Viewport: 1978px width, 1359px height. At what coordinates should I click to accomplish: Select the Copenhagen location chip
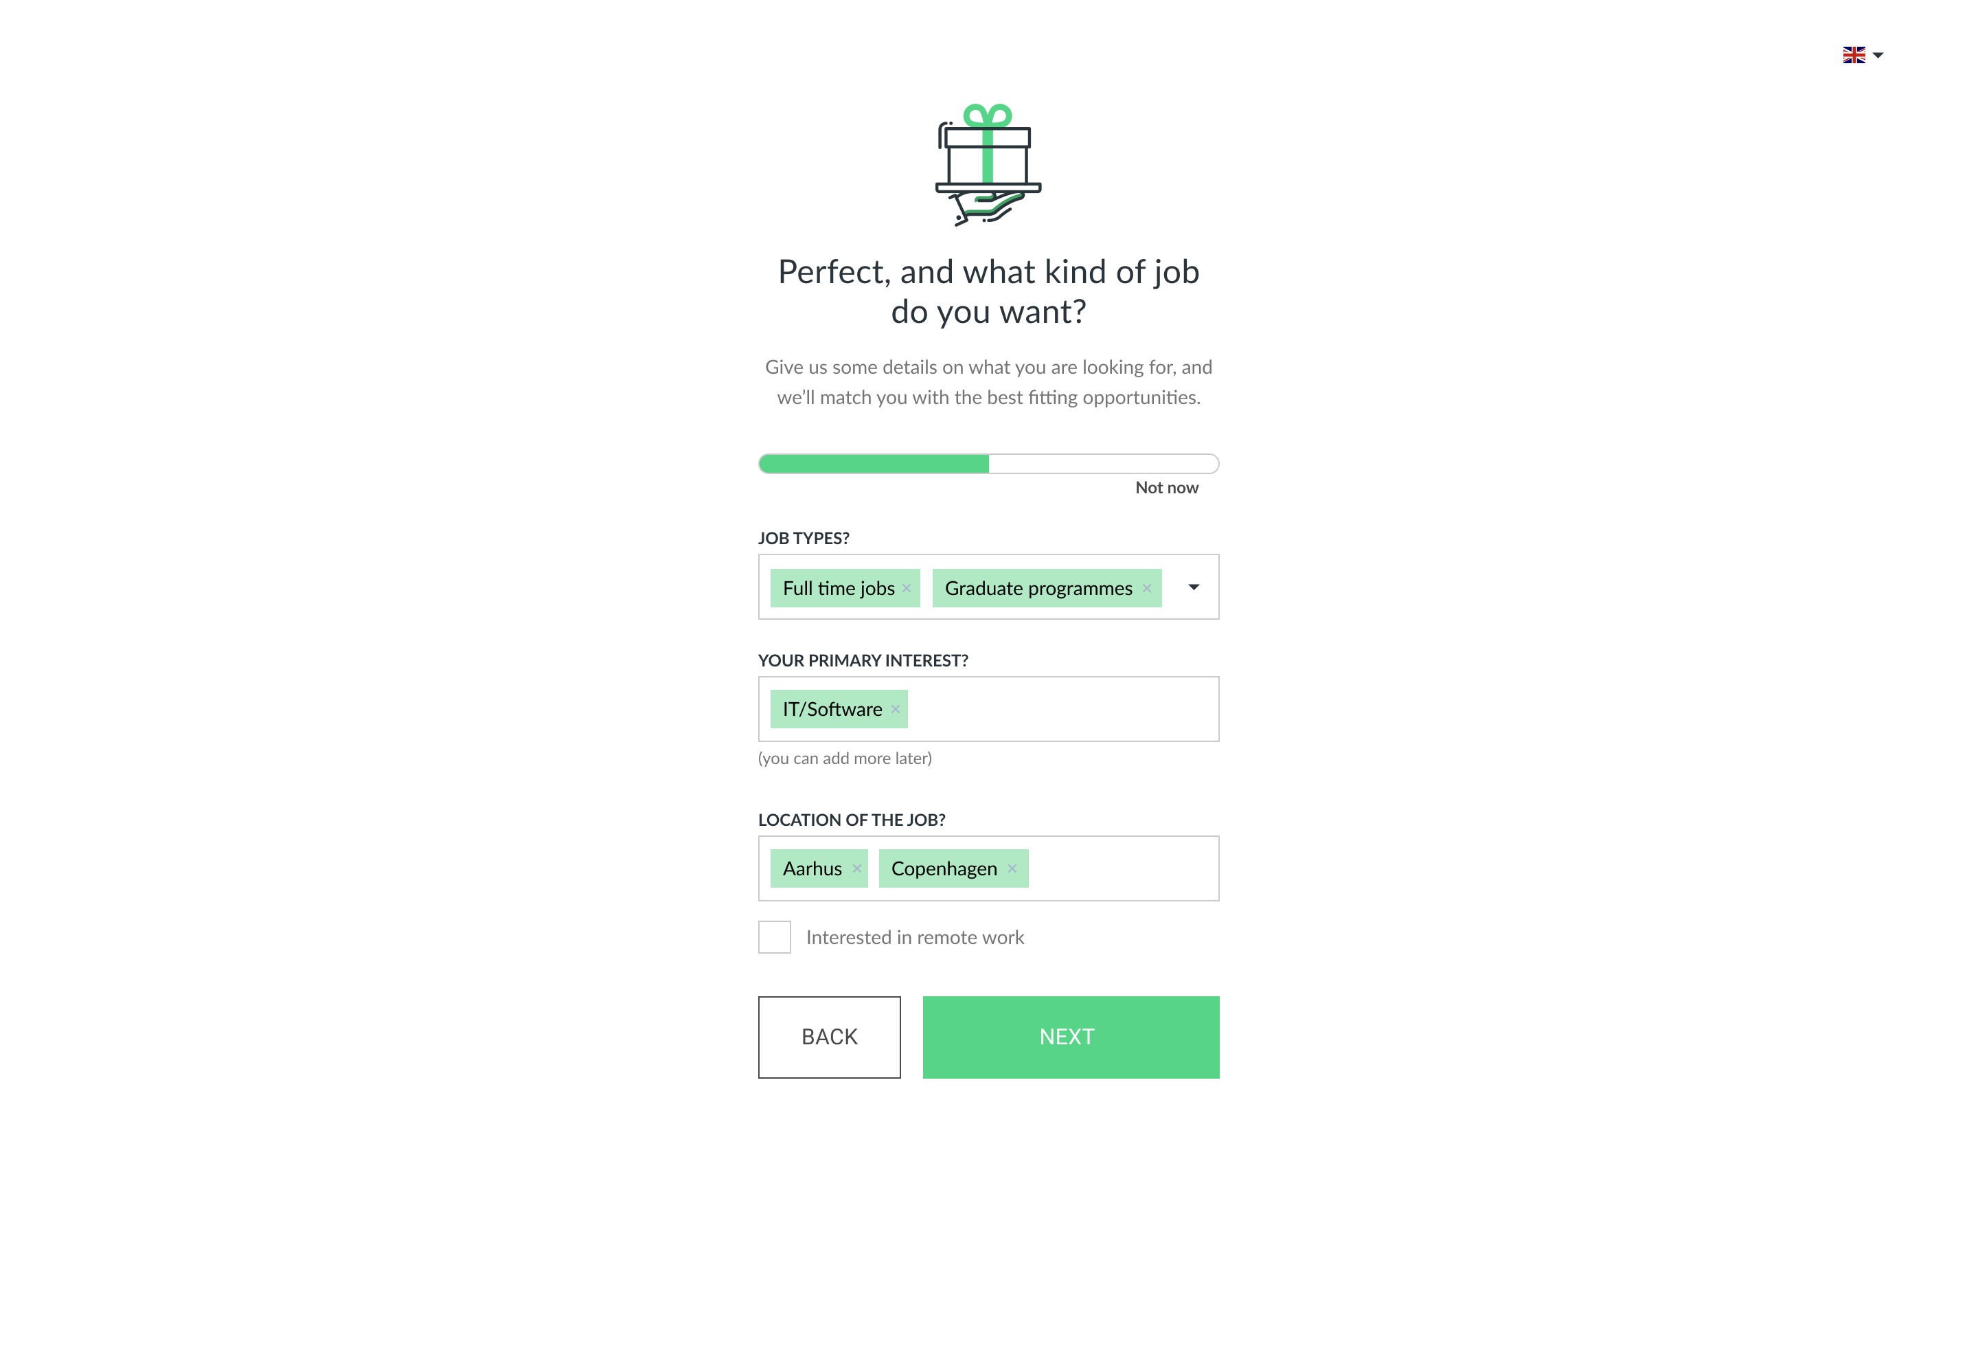(x=944, y=868)
